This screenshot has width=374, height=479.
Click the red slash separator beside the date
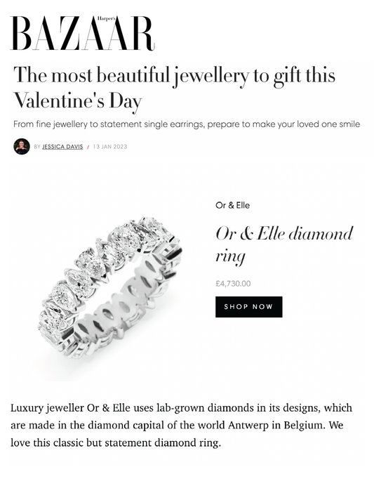[88, 147]
